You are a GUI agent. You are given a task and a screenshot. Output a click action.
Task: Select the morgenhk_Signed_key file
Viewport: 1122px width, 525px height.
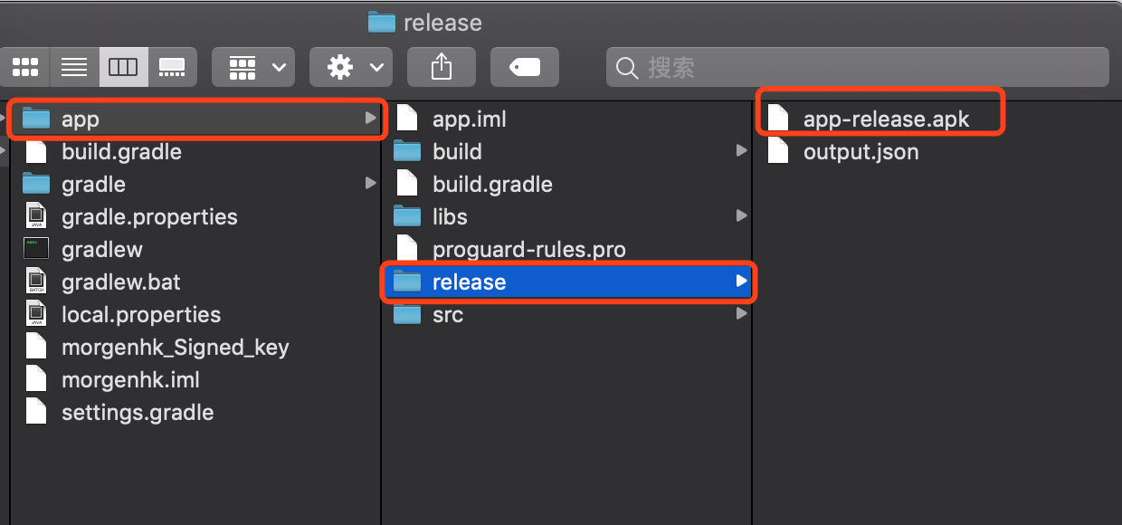[175, 347]
